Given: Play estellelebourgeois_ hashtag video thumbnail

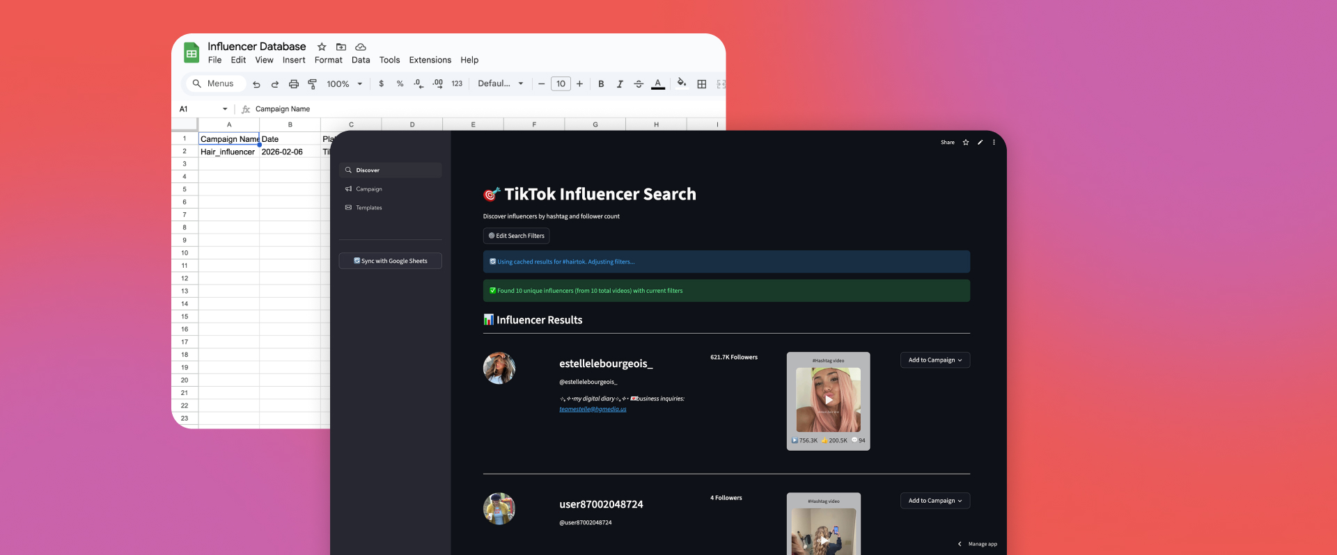Looking at the screenshot, I should pyautogui.click(x=828, y=400).
